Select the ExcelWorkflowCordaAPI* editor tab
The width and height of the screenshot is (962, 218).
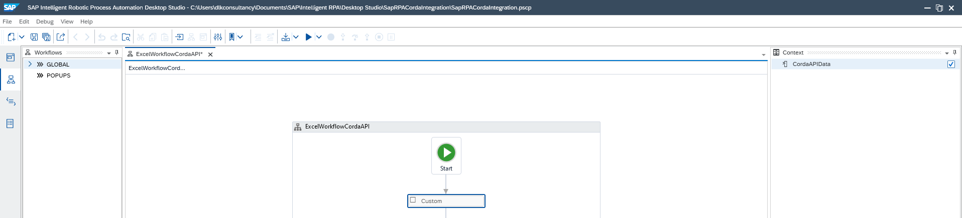click(169, 54)
